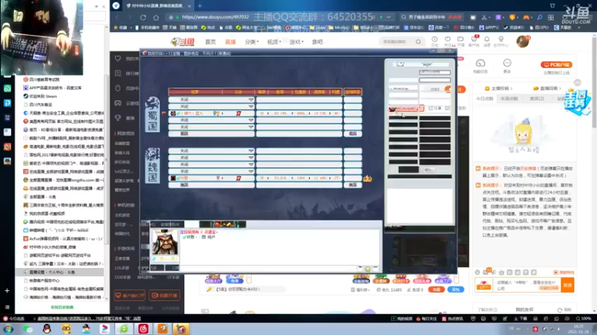Viewport: 597px width, 335px height.
Task: Click the trophy icon in the dark left sidebar
Action: click(x=118, y=118)
